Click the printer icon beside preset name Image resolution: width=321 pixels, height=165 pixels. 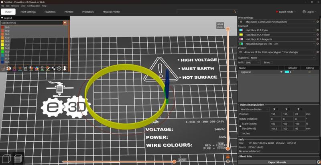point(241,52)
